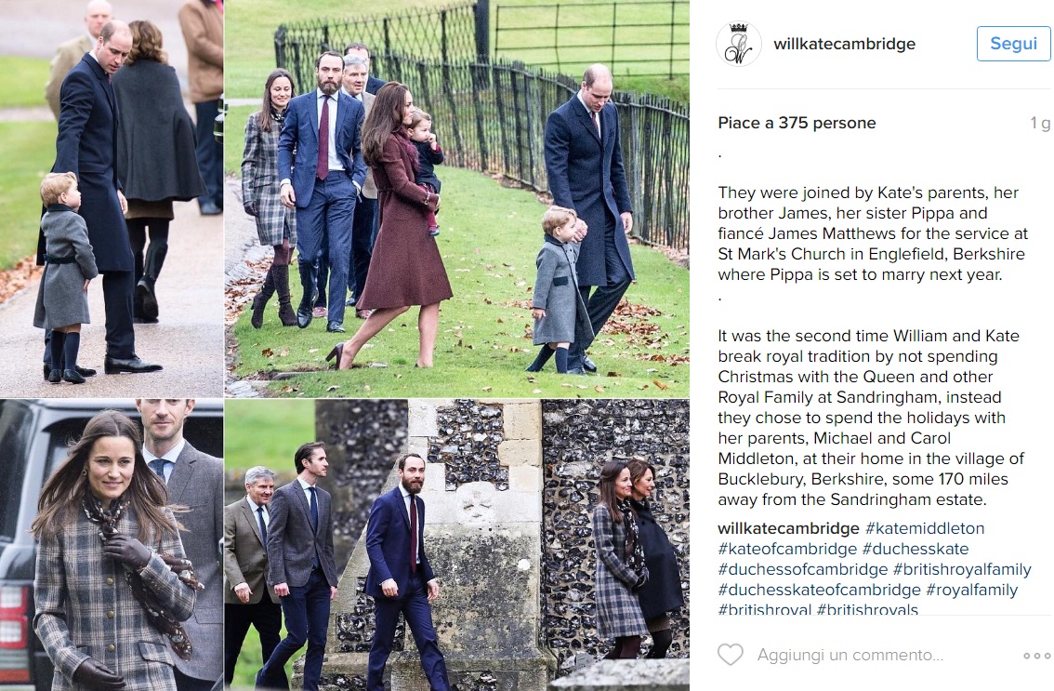Click the heart like icon
Screen dimensions: 1054x691
tap(731, 655)
